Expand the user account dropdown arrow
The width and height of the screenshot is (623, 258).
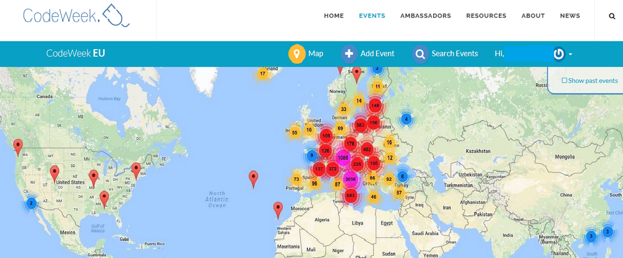[571, 55]
